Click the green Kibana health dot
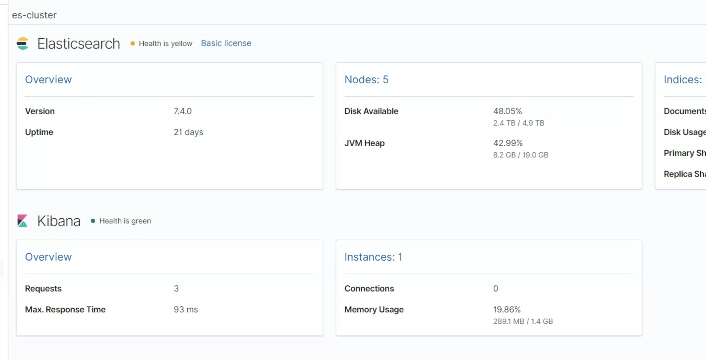Image resolution: width=706 pixels, height=360 pixels. 93,221
